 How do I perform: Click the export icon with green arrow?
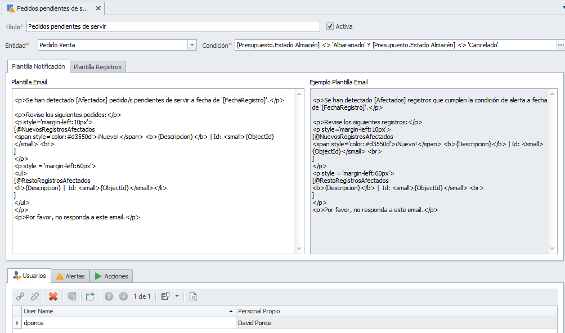pos(90,296)
